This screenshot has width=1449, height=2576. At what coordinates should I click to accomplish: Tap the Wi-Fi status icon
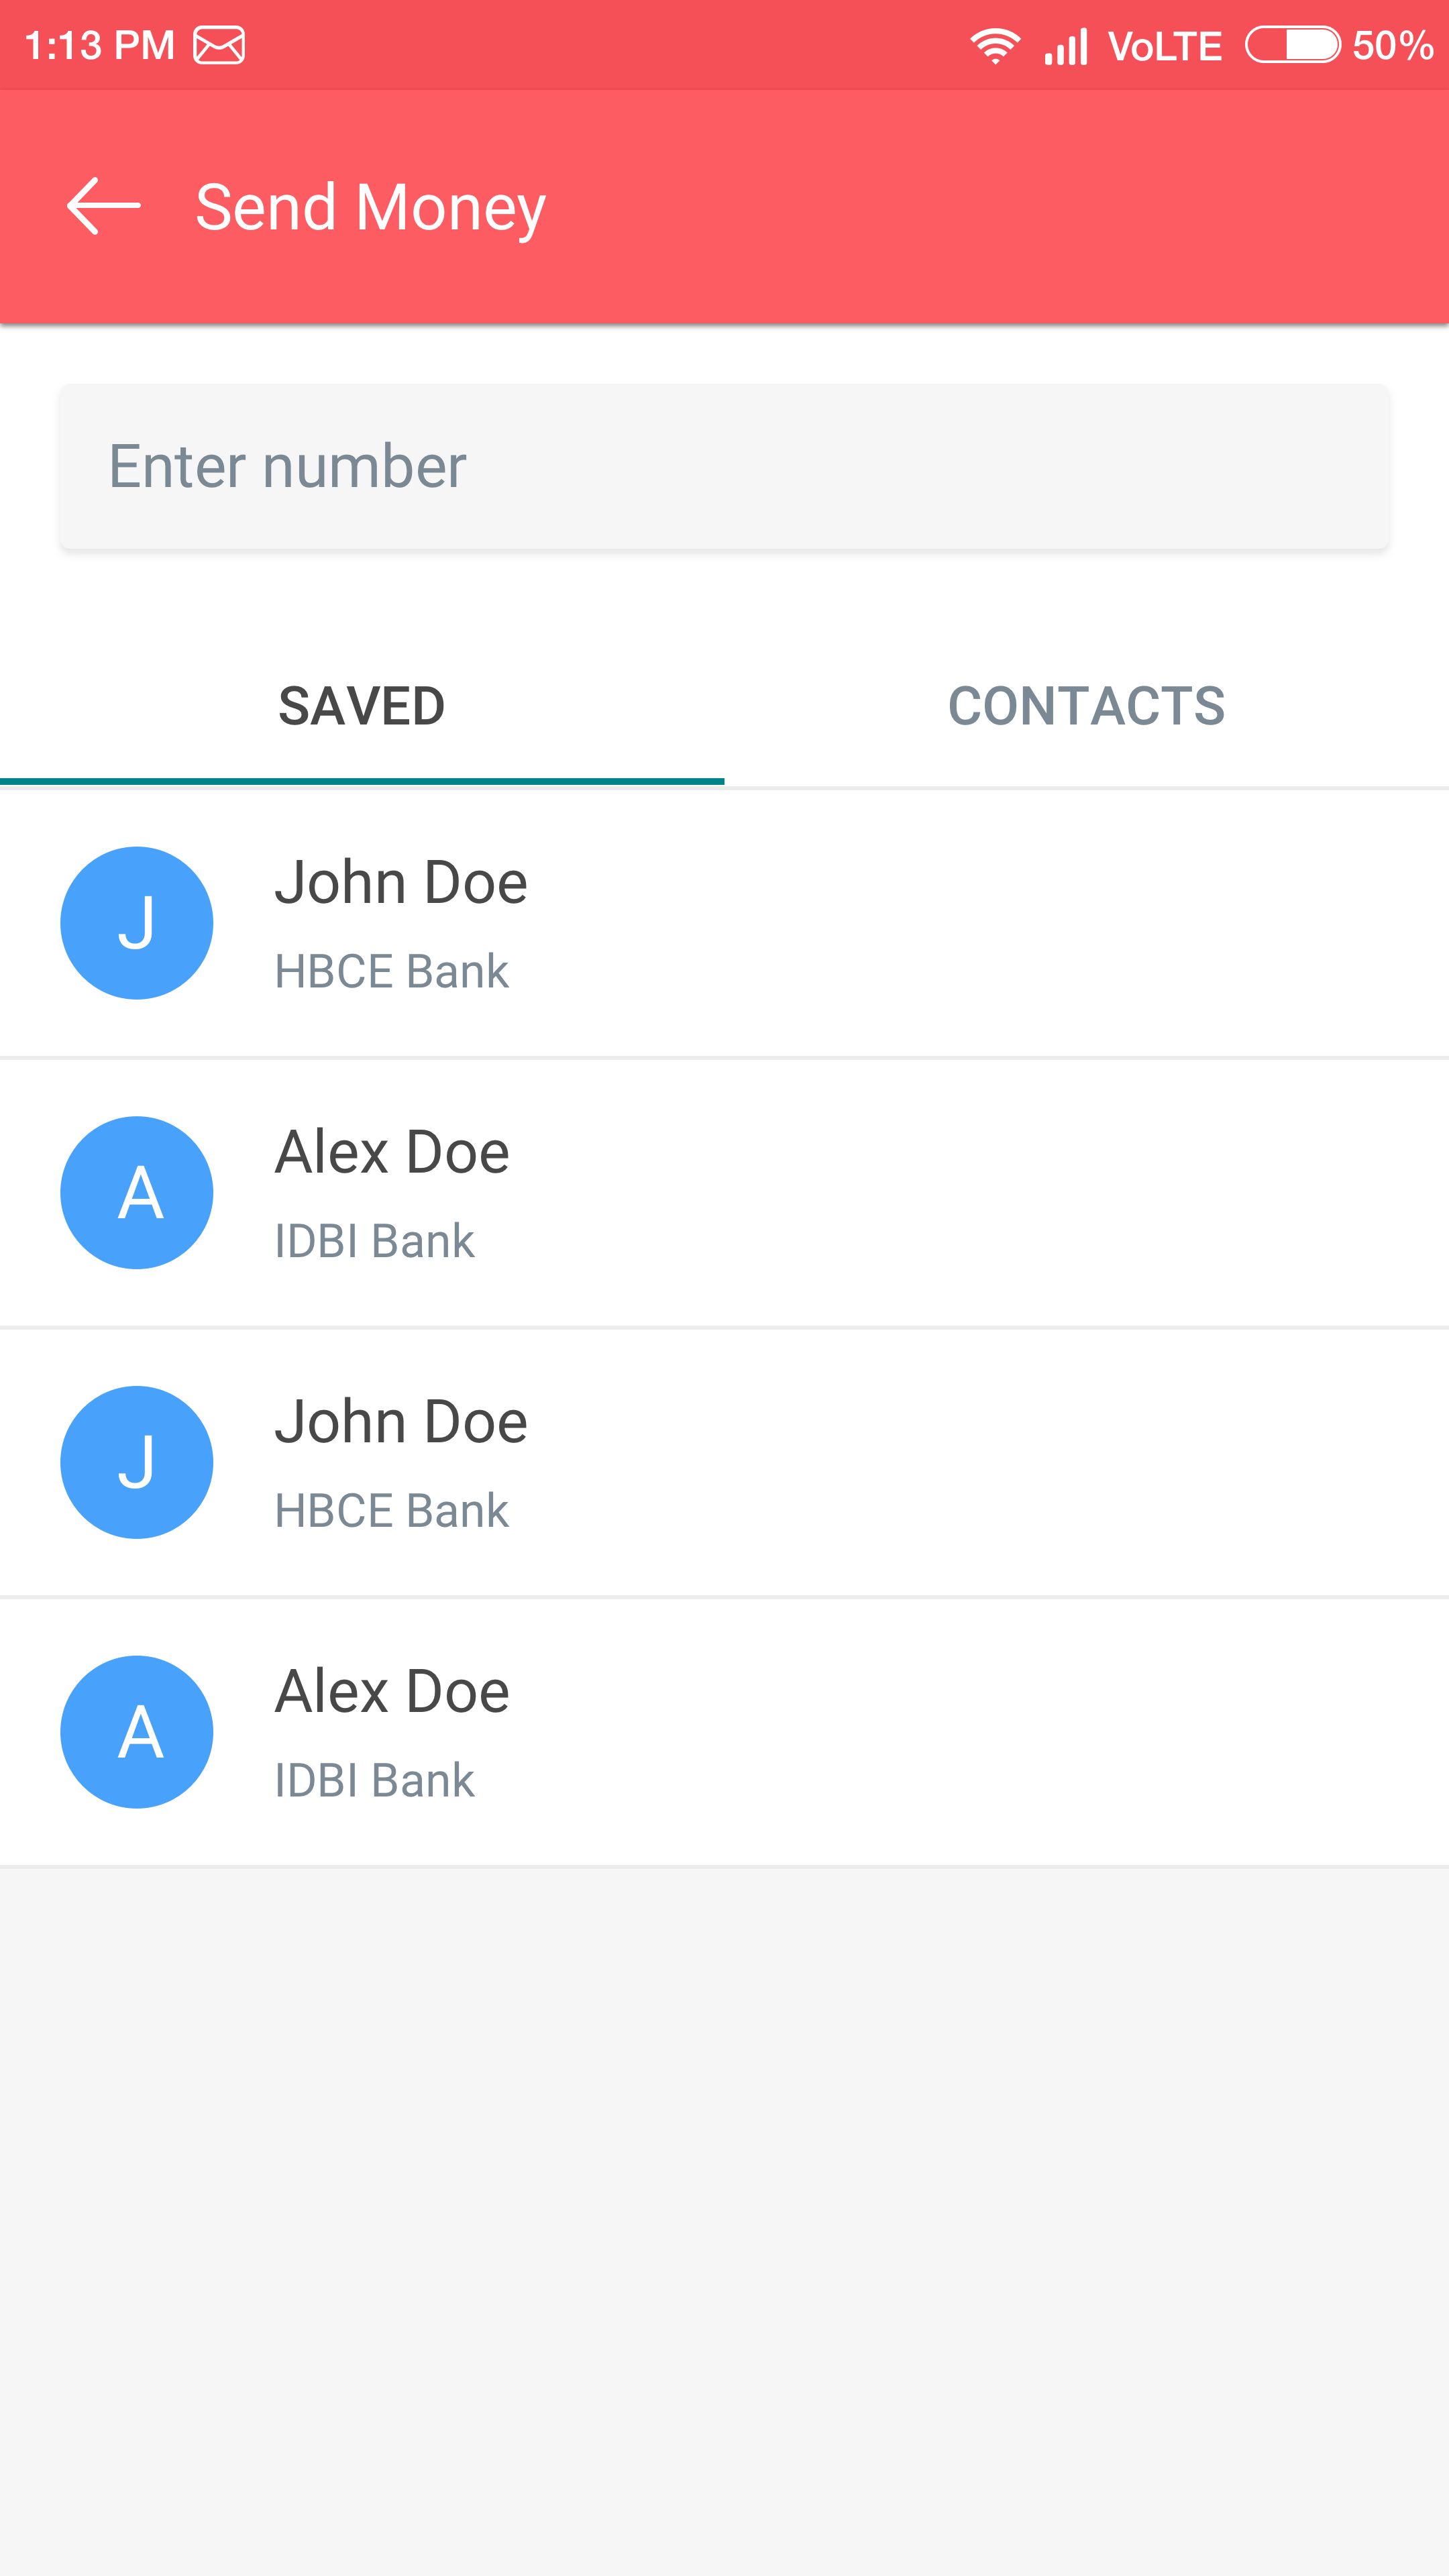pos(995,46)
